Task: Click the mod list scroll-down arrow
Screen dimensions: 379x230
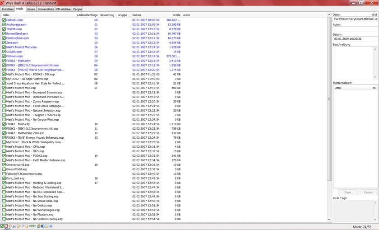Action: tap(329, 219)
